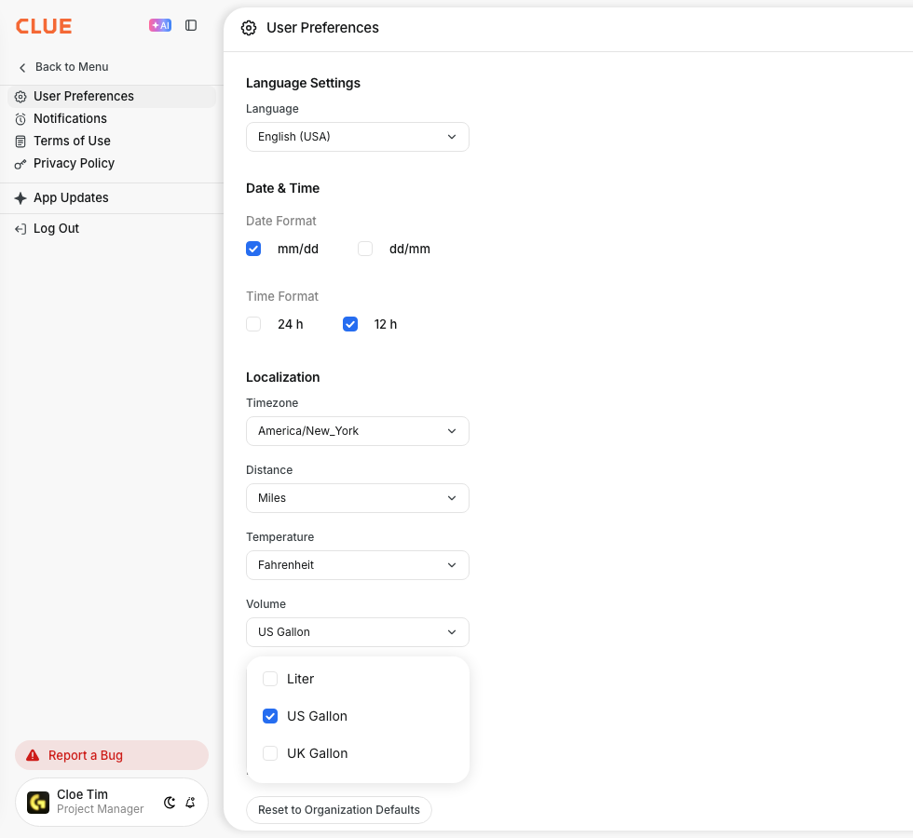Select the Liter checkbox option

click(x=270, y=679)
